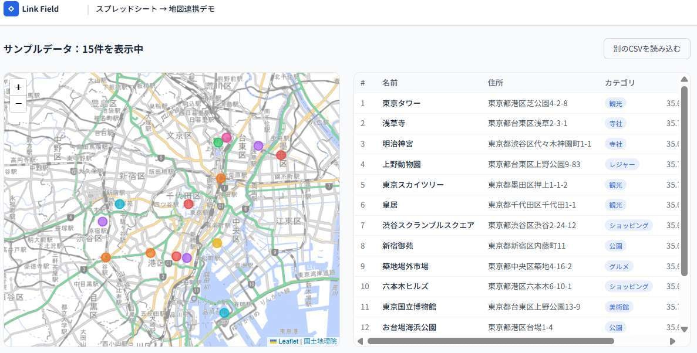The image size is (697, 353).
Task: Select the purple marker near 原宿駅
Action: tap(103, 222)
